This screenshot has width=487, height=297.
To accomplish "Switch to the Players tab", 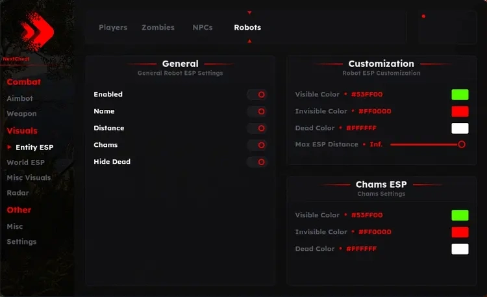I will tap(113, 27).
